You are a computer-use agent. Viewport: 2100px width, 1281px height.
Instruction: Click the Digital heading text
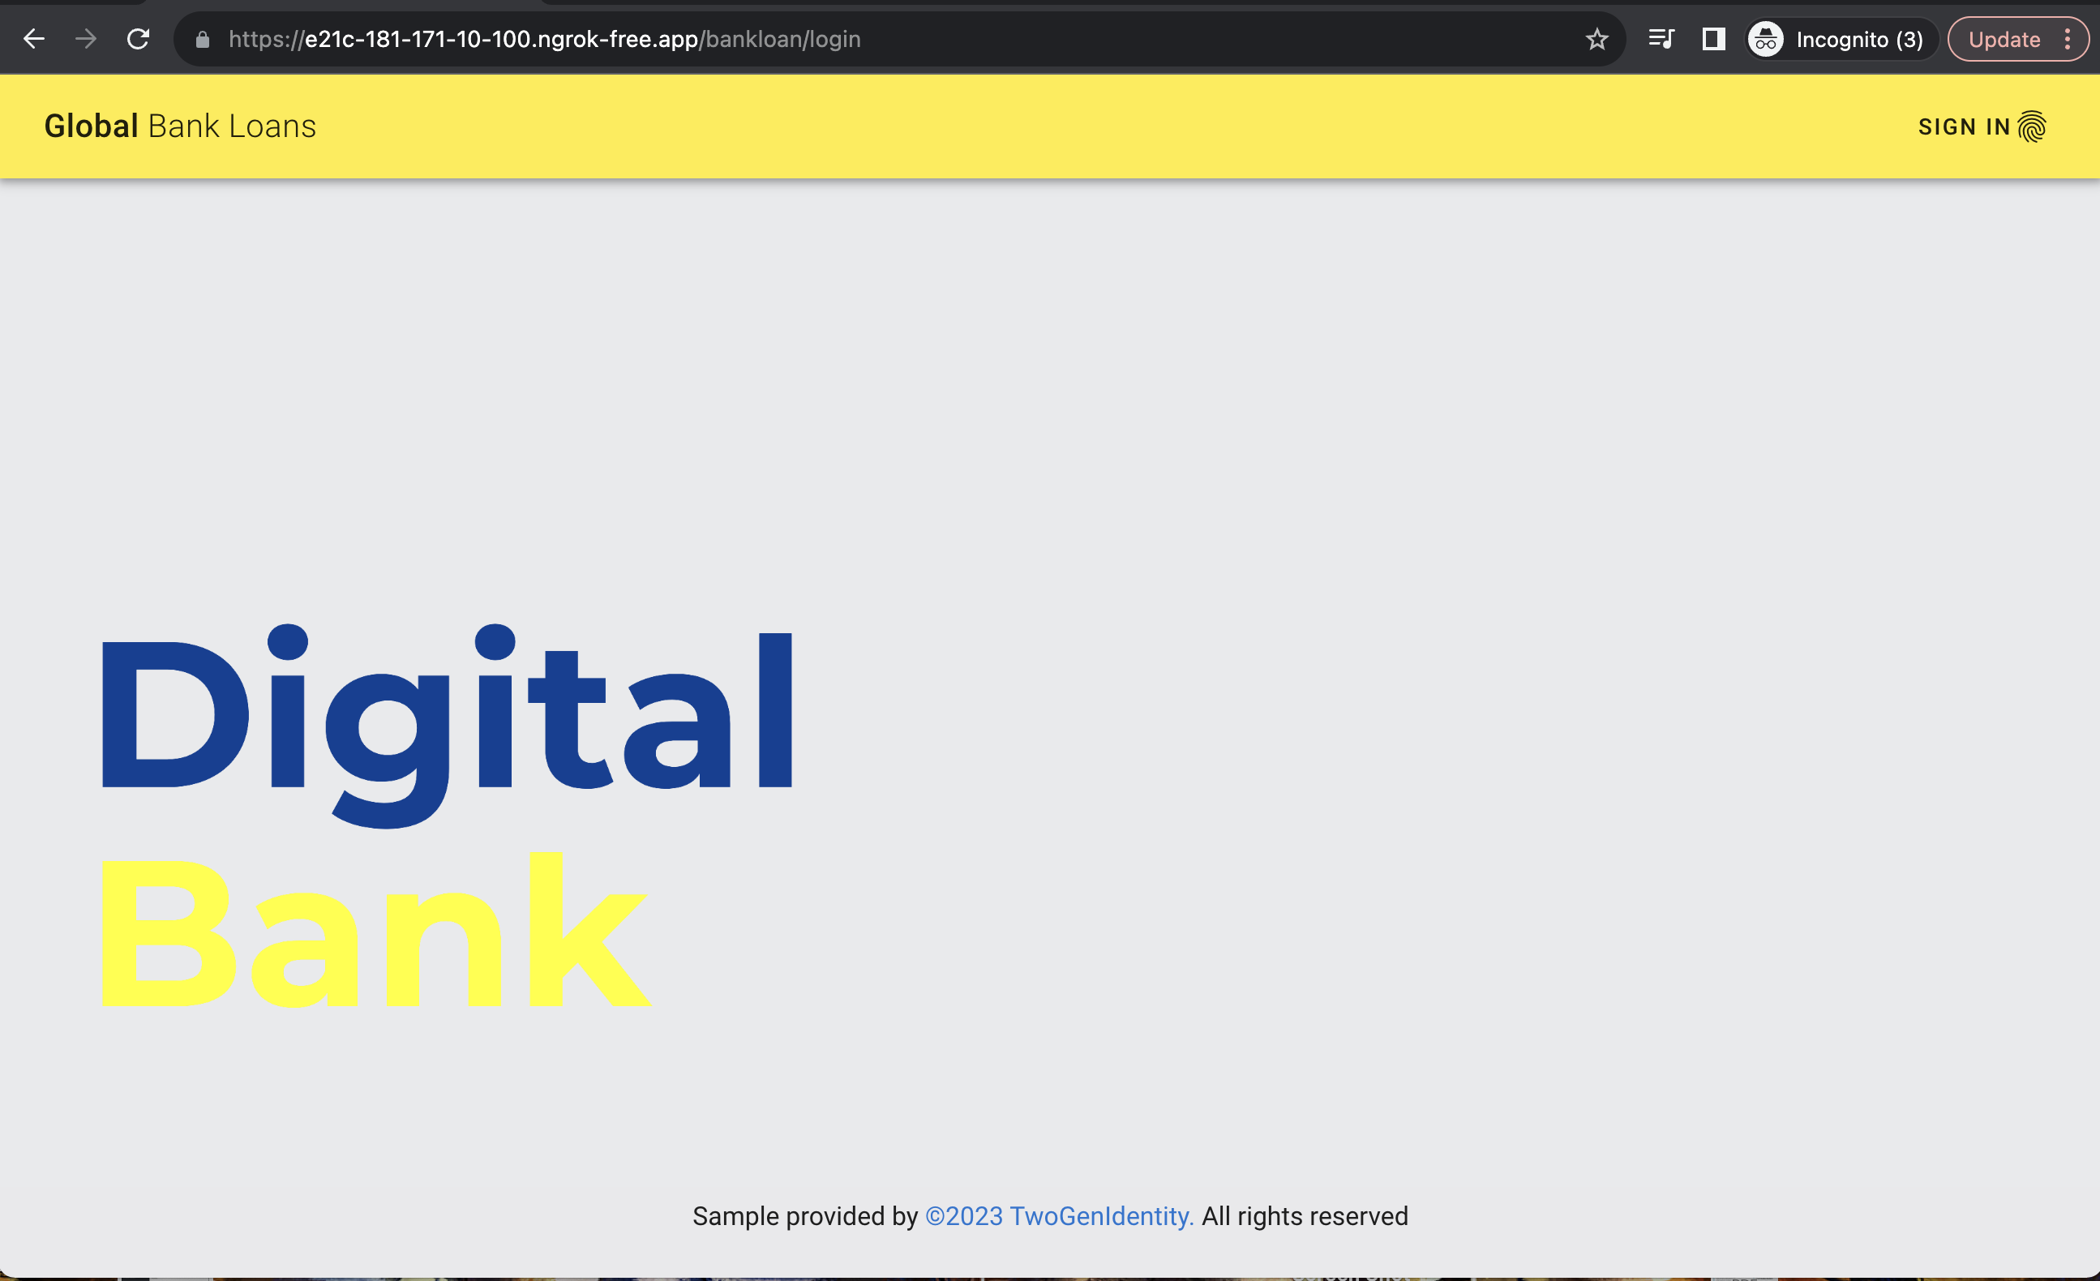coord(448,716)
